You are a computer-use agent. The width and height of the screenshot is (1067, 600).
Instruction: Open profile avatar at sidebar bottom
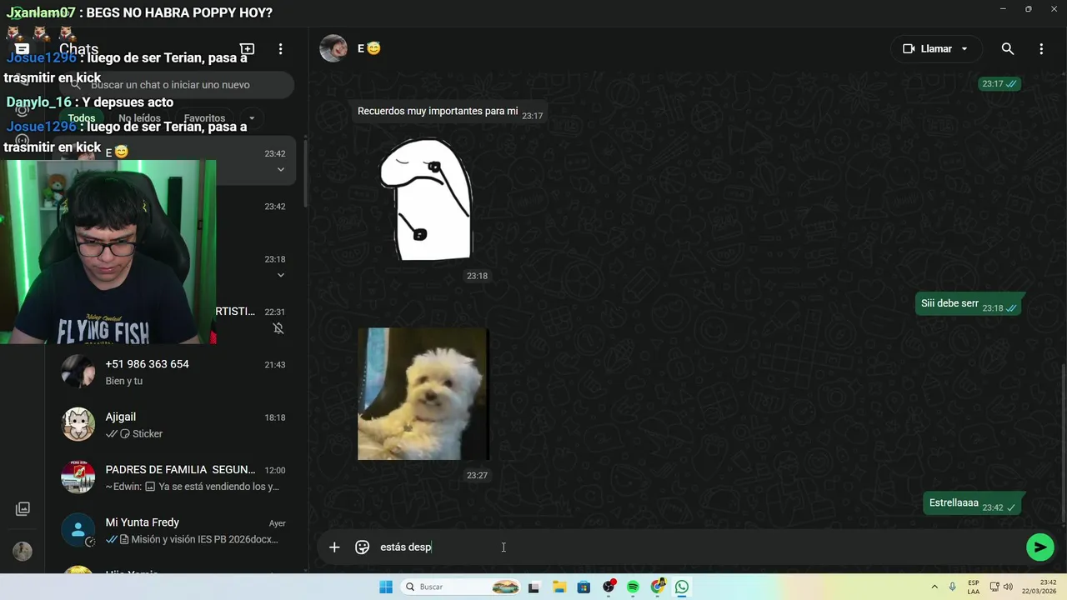(x=23, y=551)
